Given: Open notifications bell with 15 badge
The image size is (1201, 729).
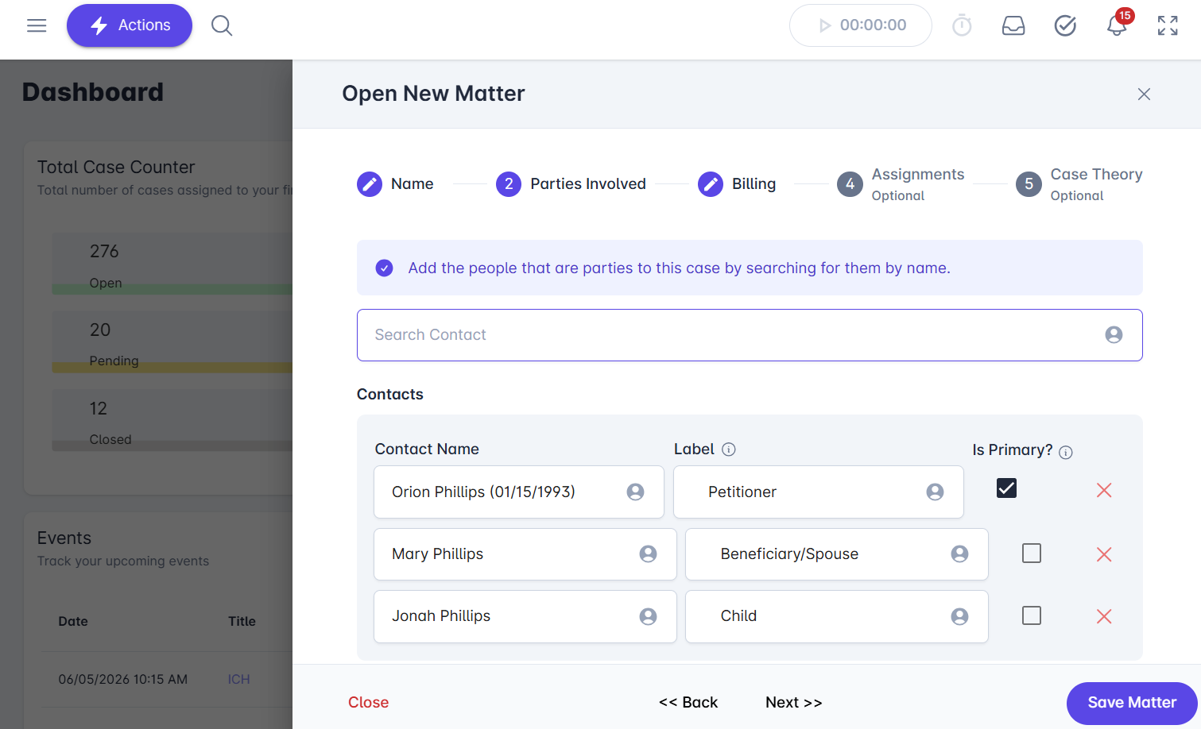Looking at the screenshot, I should [x=1118, y=24].
